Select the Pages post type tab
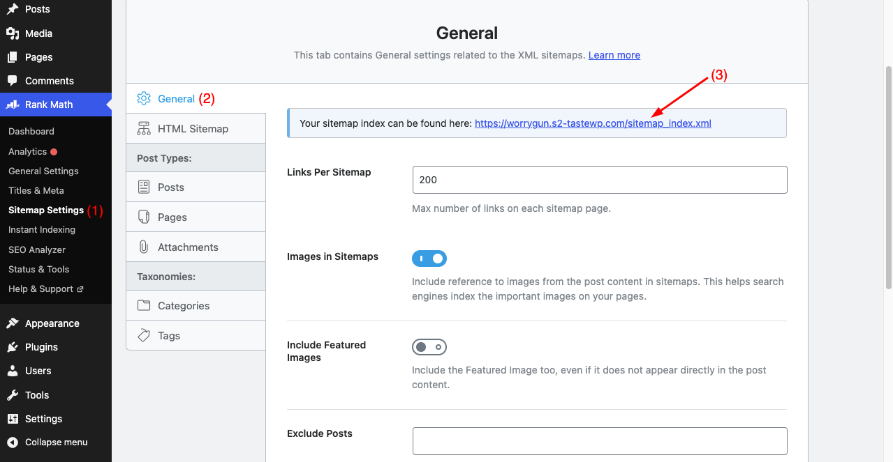Viewport: 893px width, 462px height. coord(196,217)
